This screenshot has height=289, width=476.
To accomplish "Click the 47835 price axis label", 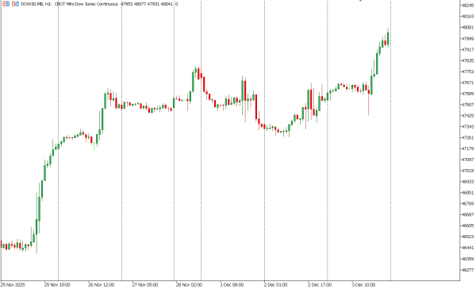I will click(x=467, y=60).
